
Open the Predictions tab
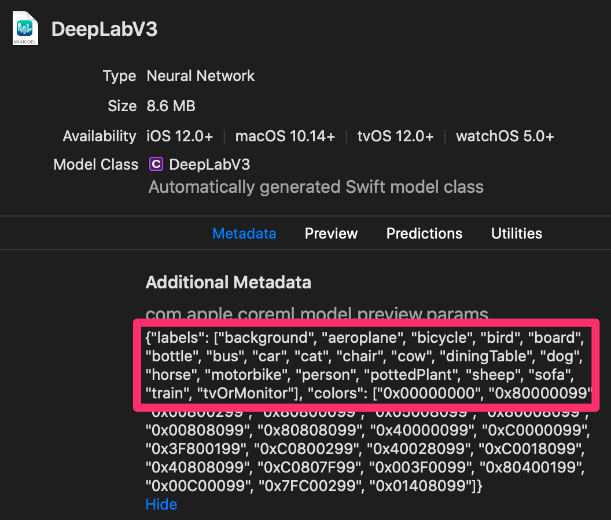(424, 233)
